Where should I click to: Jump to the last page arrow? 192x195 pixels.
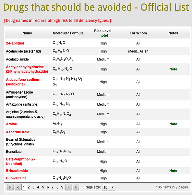76,187
